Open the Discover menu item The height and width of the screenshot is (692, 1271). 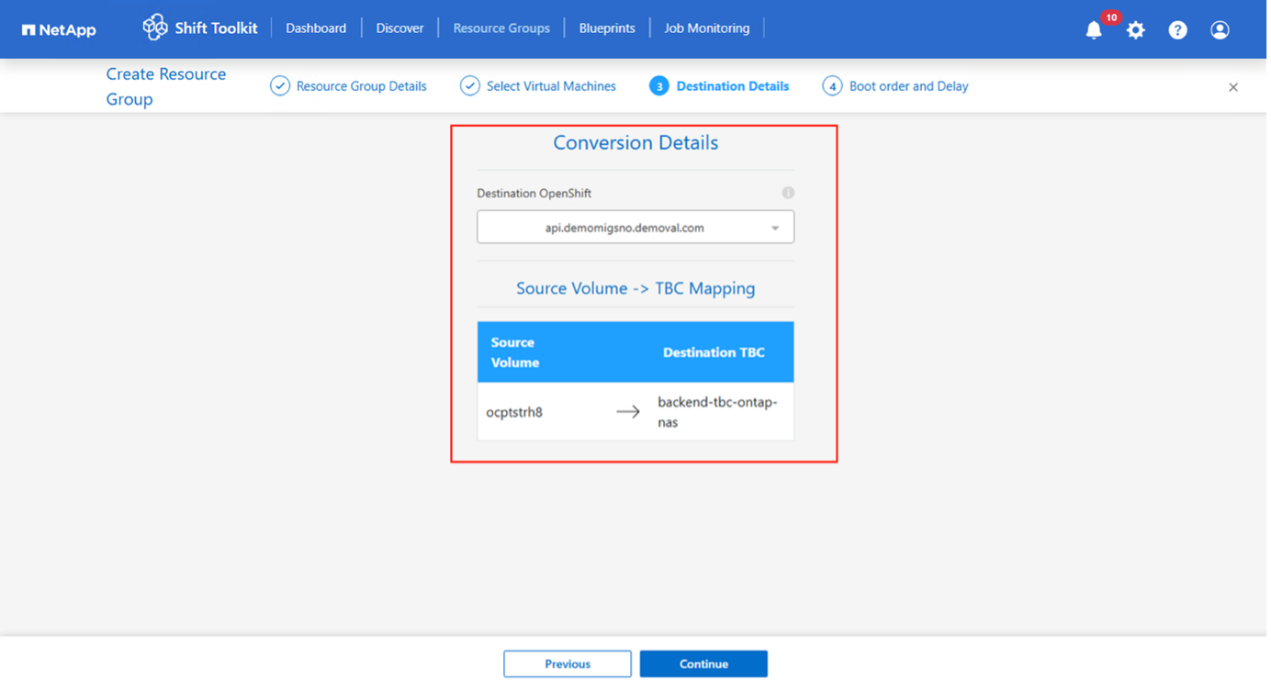[399, 28]
